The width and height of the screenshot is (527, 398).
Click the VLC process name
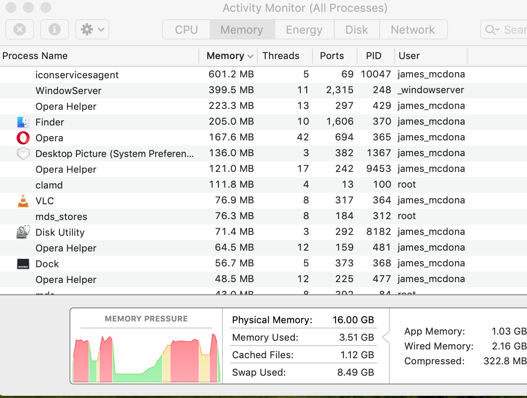pos(45,201)
